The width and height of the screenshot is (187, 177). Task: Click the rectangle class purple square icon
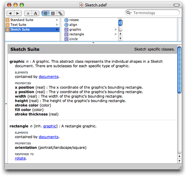coord(66,34)
